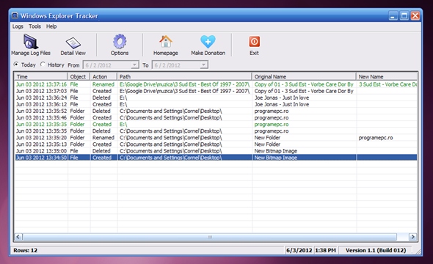The height and width of the screenshot is (264, 433).
Task: Click 'Rows: 12' in status bar
Action: pyautogui.click(x=26, y=250)
